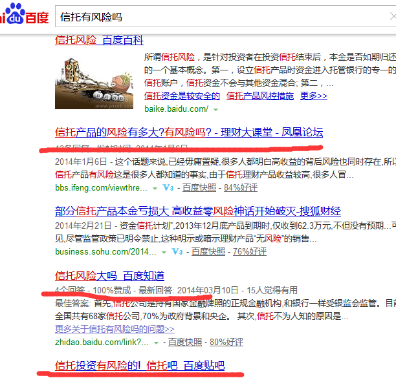Screen dimensions: 396x378
Task: Open the 信托产品风控措施 sublink
Action: tap(260, 96)
